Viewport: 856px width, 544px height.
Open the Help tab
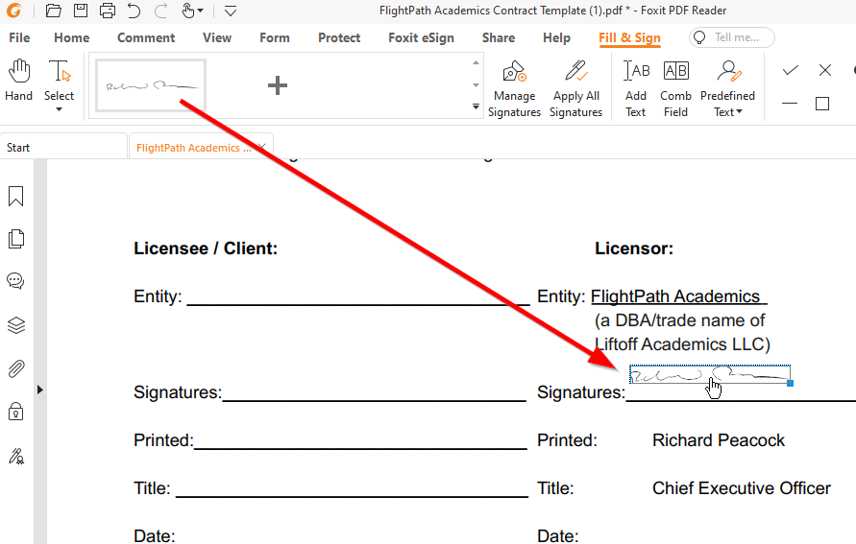[x=556, y=37]
